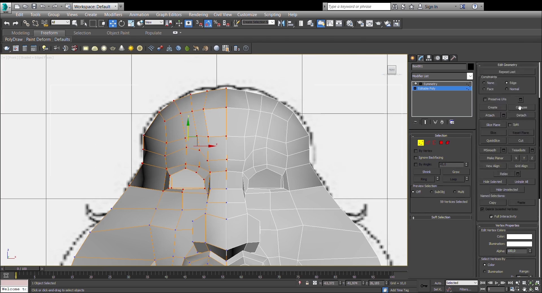Toggle the Angle Snap icon
The width and height of the screenshot is (542, 293).
click(x=208, y=24)
